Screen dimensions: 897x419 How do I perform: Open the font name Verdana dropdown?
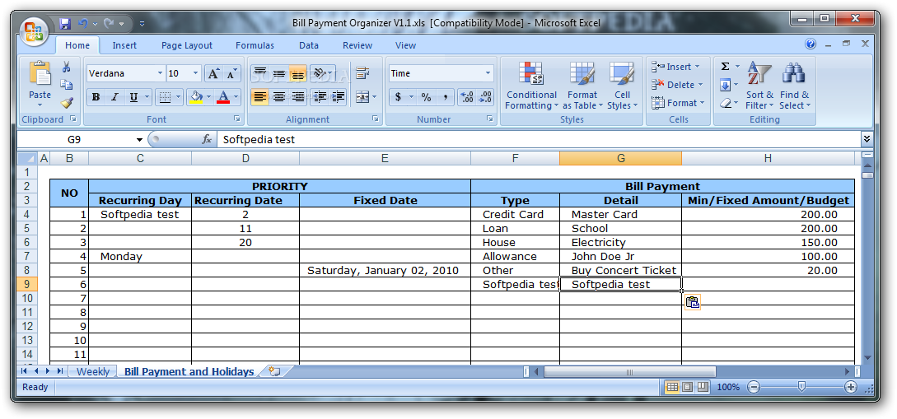160,73
